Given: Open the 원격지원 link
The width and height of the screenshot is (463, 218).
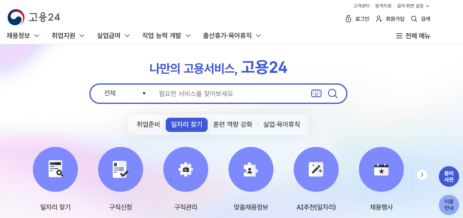Looking at the screenshot, I should (383, 6).
